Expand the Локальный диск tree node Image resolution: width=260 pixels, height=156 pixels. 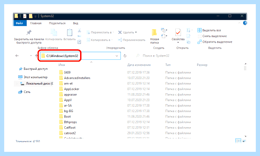(17, 84)
